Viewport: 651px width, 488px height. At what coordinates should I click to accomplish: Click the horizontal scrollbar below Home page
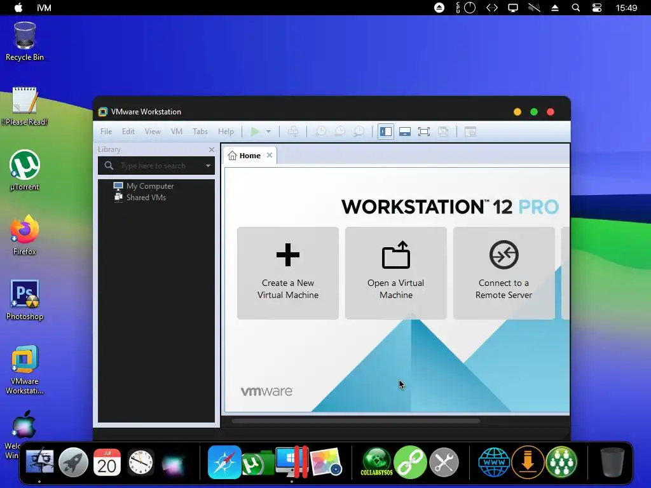pos(356,421)
